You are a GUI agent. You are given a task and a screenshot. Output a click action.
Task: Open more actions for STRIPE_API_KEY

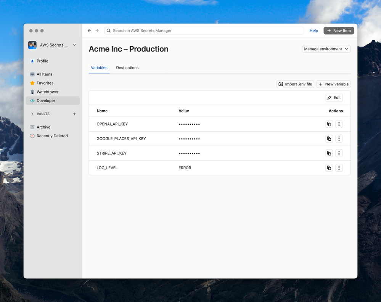pos(339,153)
